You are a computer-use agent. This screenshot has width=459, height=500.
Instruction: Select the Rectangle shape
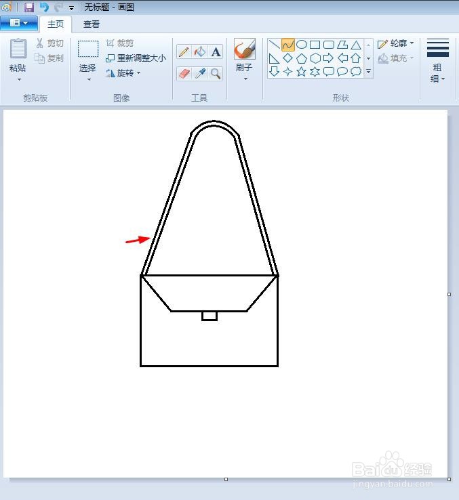coord(315,45)
